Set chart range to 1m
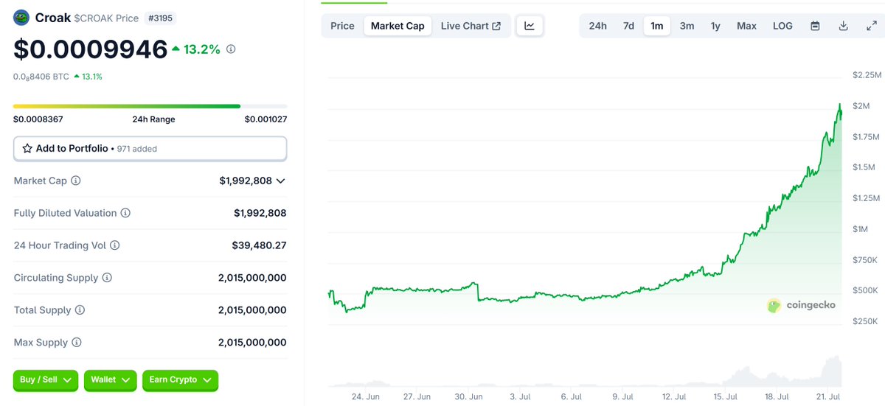Image resolution: width=885 pixels, height=406 pixels. click(656, 26)
